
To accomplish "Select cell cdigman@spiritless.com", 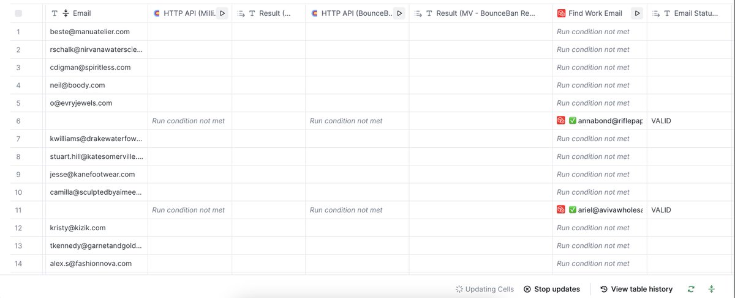I will coord(97,67).
